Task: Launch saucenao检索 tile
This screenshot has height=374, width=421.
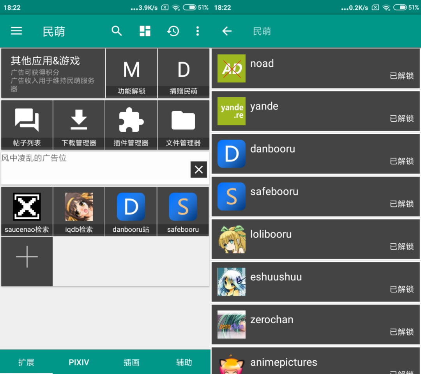Action: point(27,211)
